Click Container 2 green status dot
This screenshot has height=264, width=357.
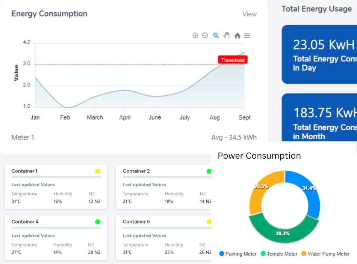209,171
